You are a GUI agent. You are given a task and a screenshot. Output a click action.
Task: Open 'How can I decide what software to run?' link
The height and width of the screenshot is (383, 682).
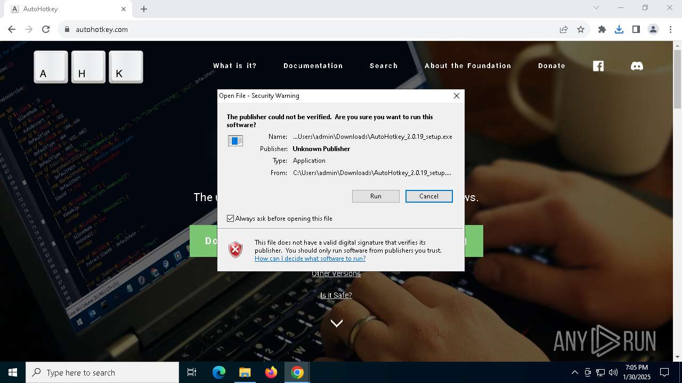[x=310, y=259]
